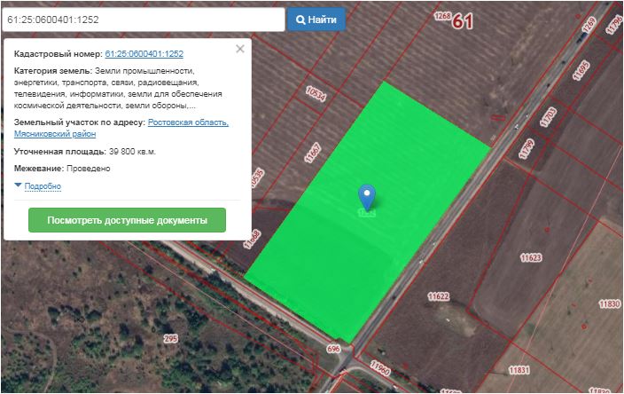Click parcel label 11667 on map
This screenshot has height=394, width=624.
coord(312,153)
